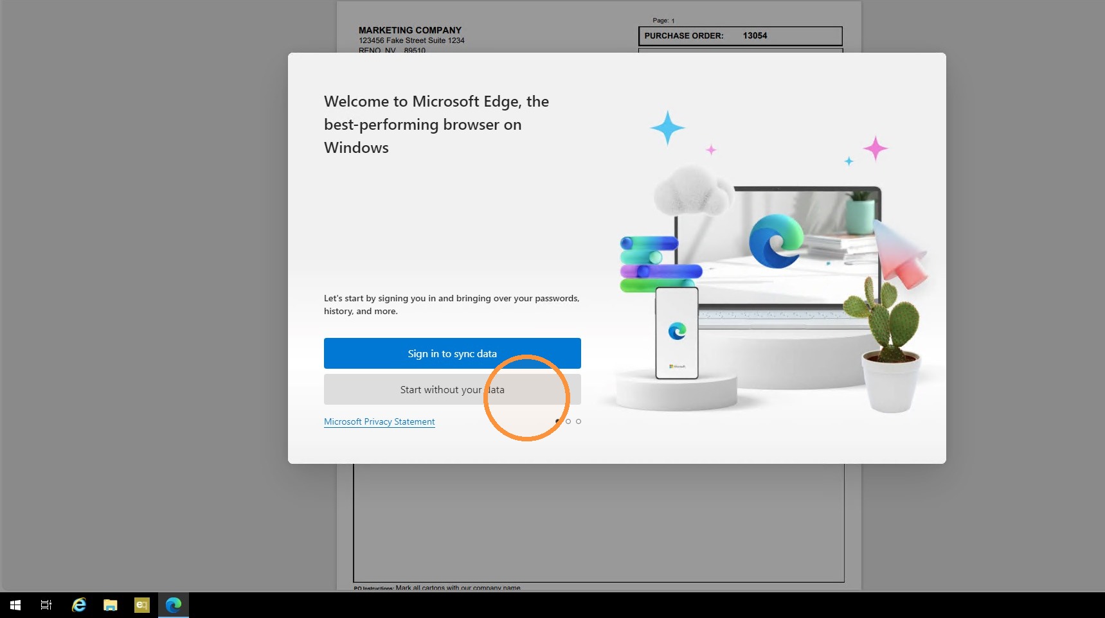The image size is (1105, 618).
Task: Open the yellow EQ app on taskbar
Action: 142,605
